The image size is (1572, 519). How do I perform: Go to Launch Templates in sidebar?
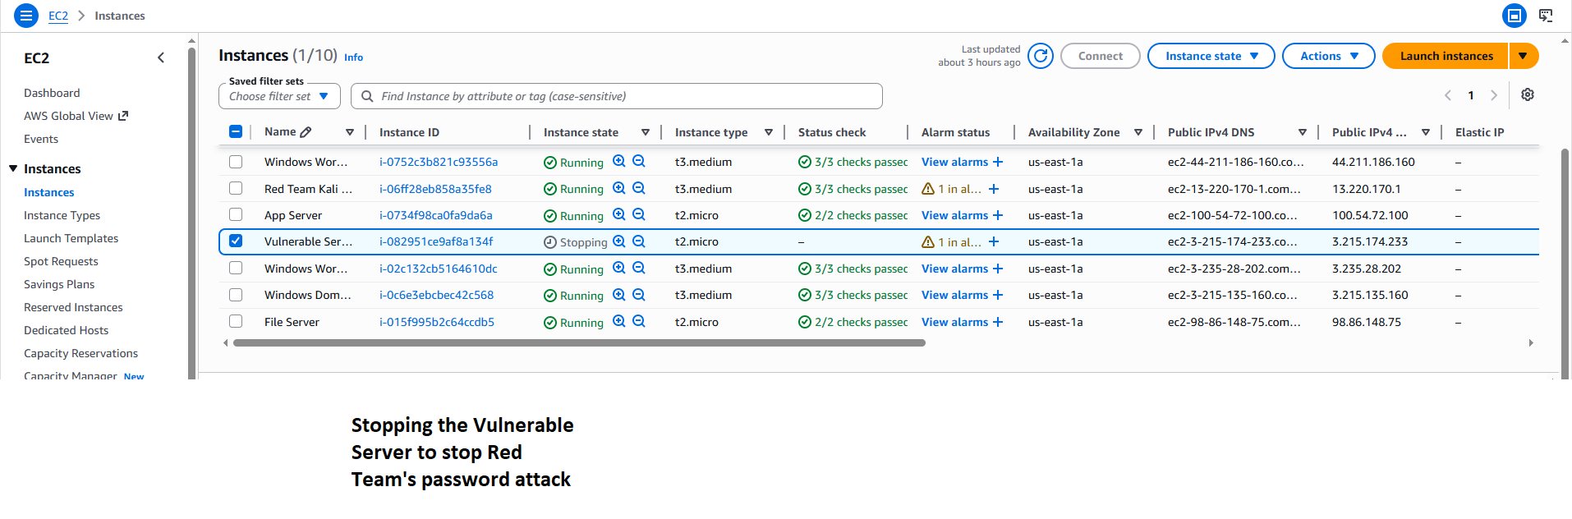coord(71,238)
